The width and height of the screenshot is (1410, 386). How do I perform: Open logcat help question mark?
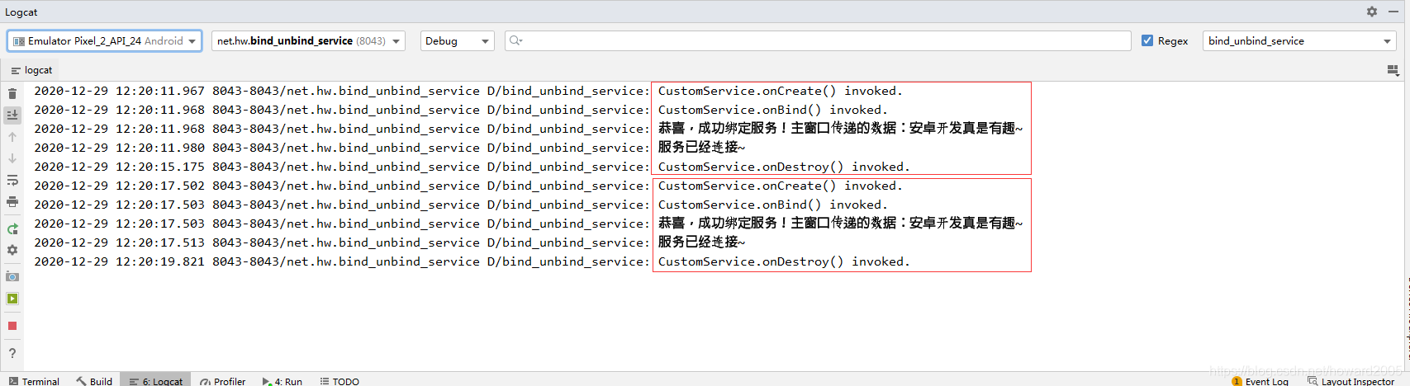pyautogui.click(x=12, y=353)
